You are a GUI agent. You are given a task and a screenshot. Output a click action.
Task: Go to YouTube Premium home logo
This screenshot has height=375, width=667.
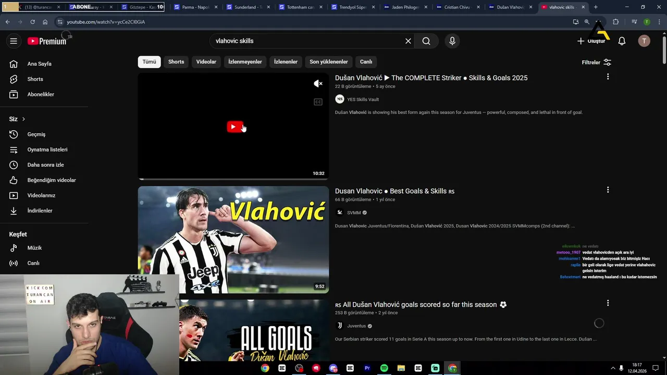tap(47, 41)
